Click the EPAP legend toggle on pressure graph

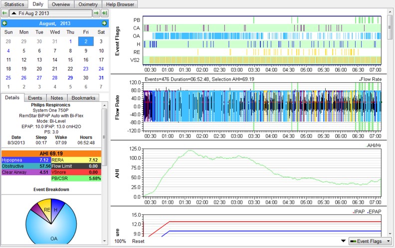[374, 212]
